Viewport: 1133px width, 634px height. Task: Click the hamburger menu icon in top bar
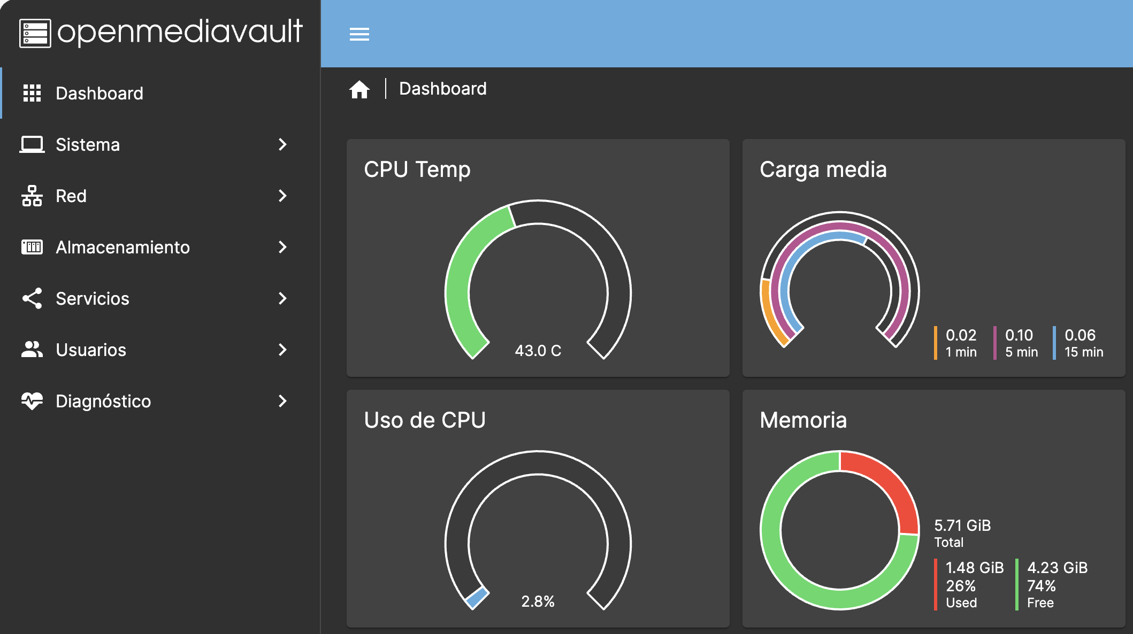coord(359,35)
